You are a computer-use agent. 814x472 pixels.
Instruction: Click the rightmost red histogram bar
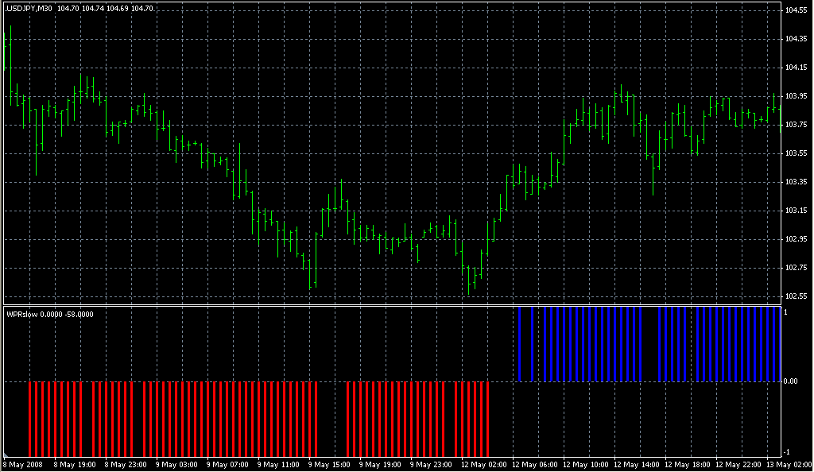487,417
